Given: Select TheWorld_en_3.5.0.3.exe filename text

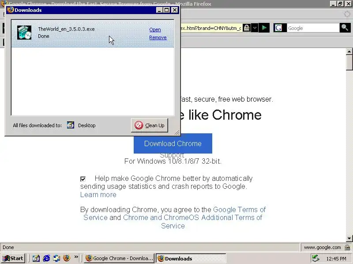Looking at the screenshot, I should point(66,29).
